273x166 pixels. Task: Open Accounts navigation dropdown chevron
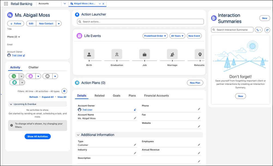pyautogui.click(x=65, y=4)
